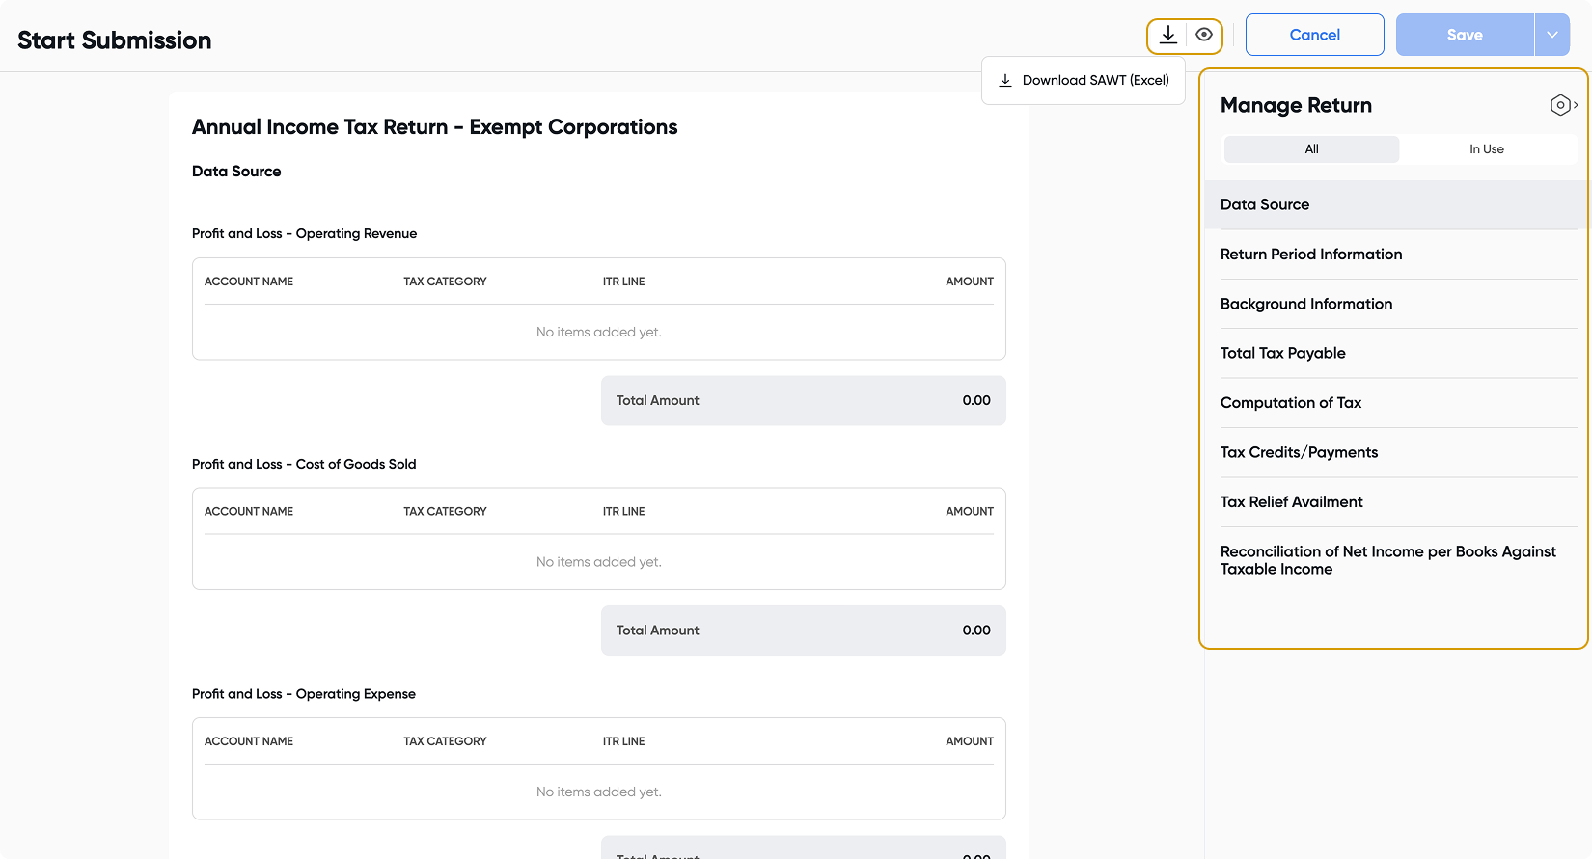Screen dimensions: 1592x859
Task: Click Cost of Goods Sold Total Amount field
Action: point(803,631)
